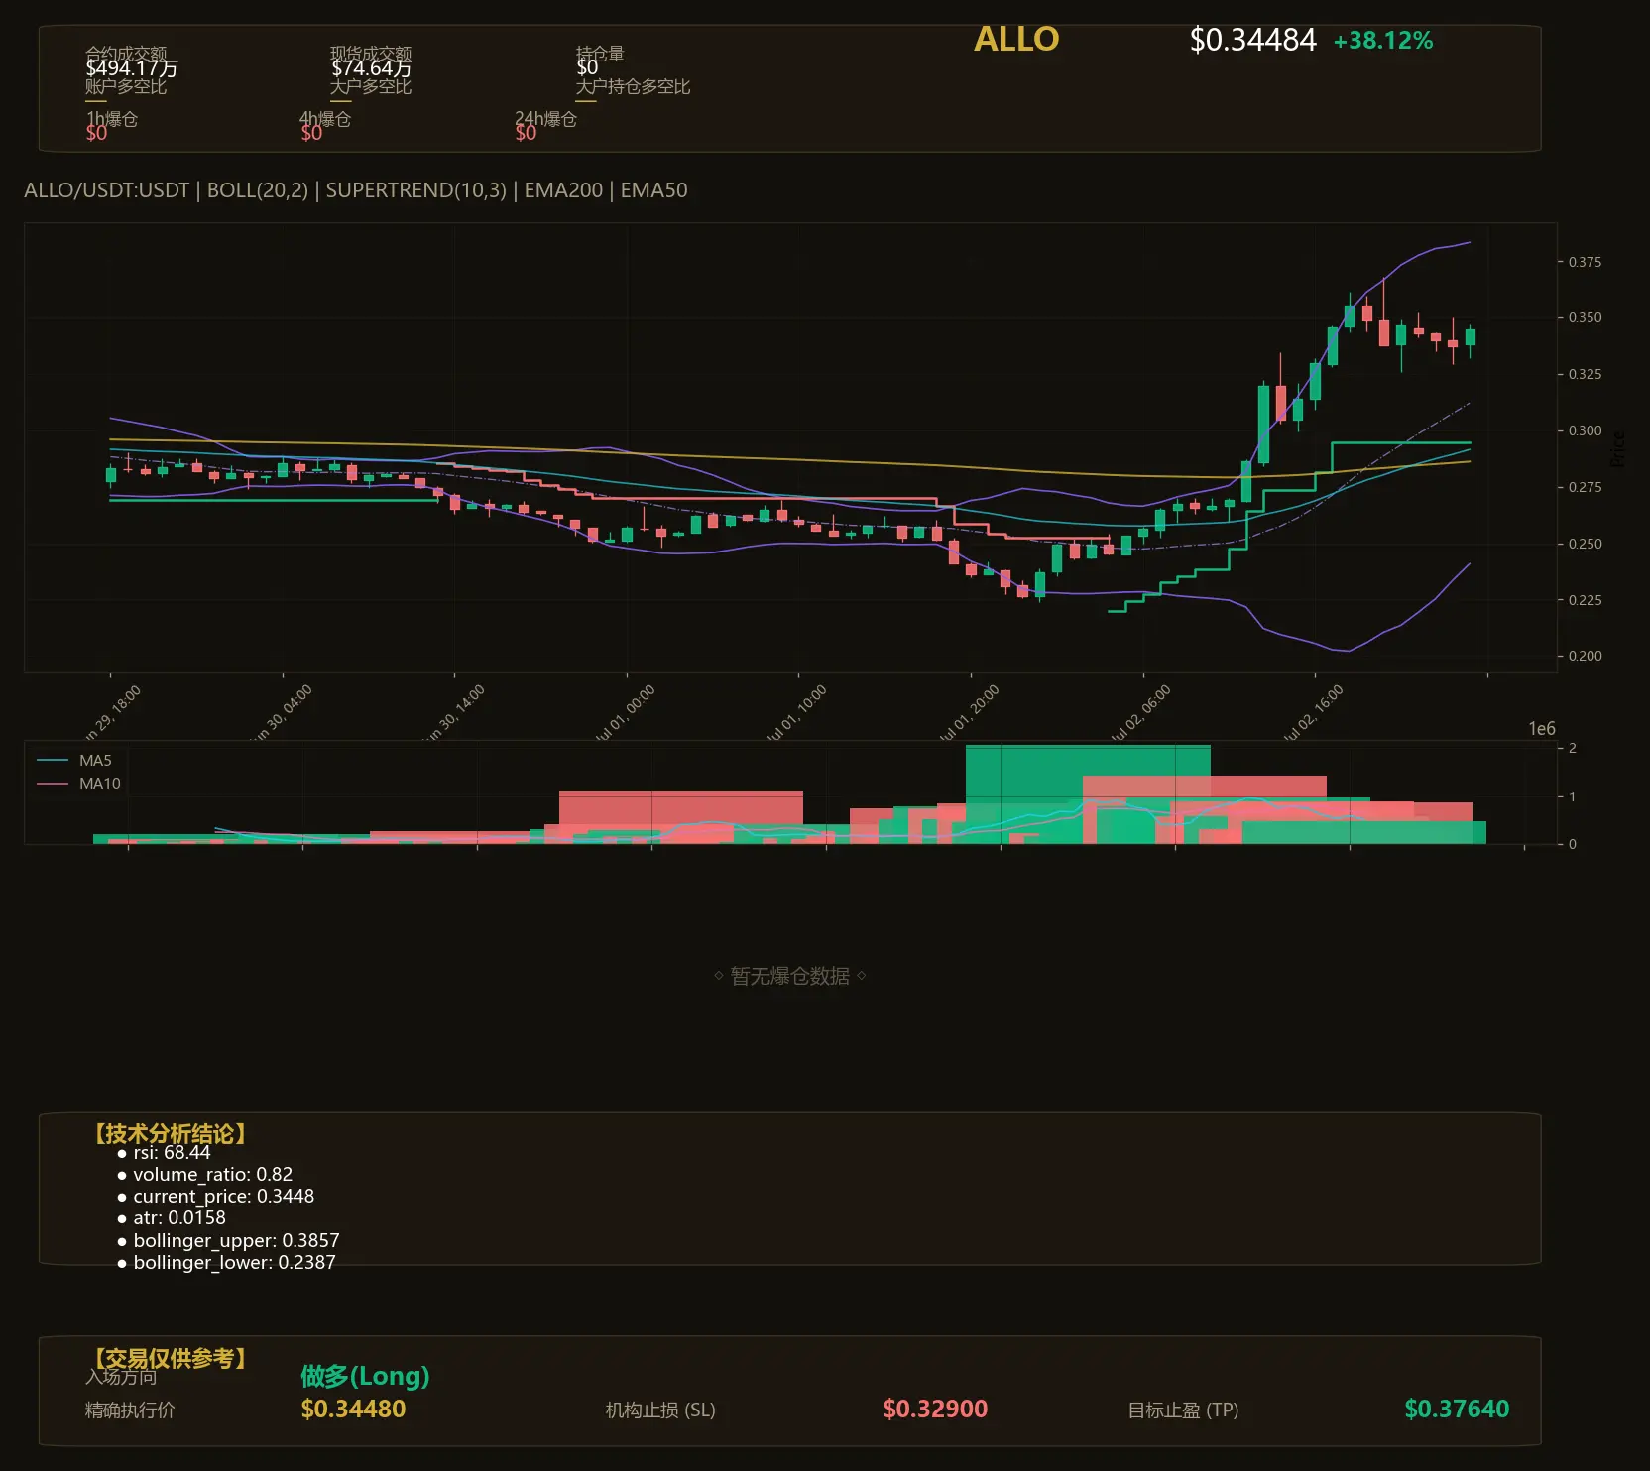Click the 现货成交额 $74.64万 value
The width and height of the screenshot is (1650, 1471).
point(371,68)
